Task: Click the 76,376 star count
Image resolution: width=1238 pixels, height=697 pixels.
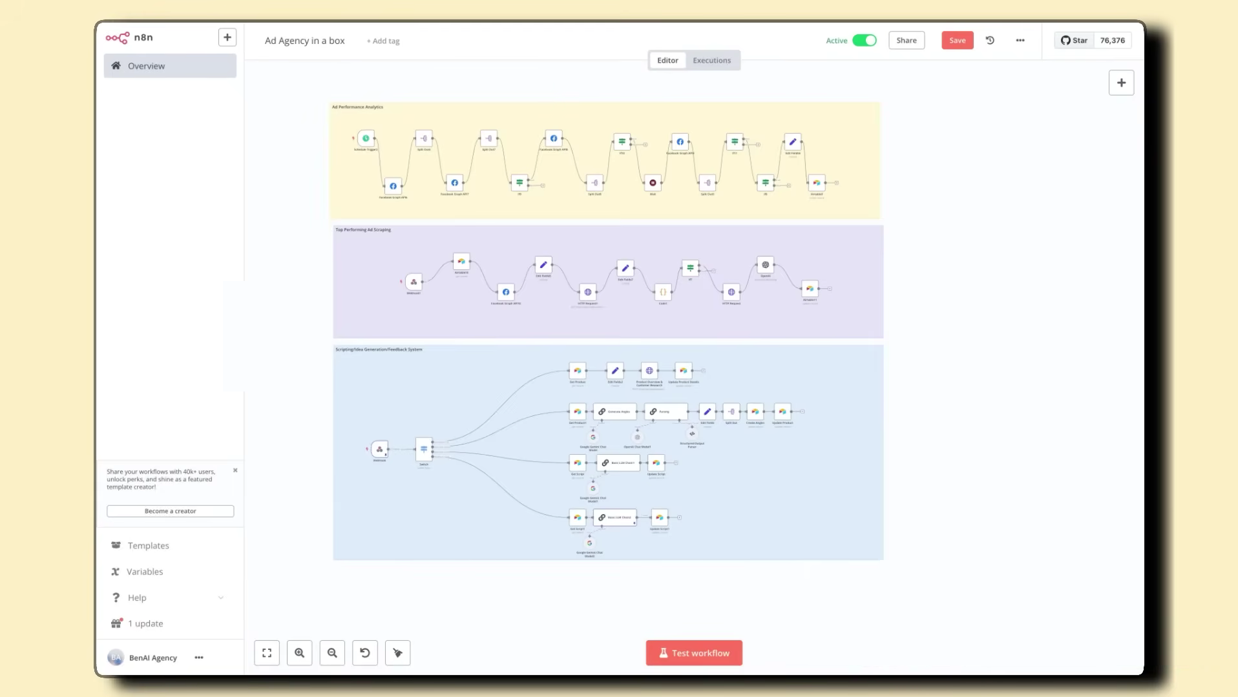Action: [x=1113, y=40]
